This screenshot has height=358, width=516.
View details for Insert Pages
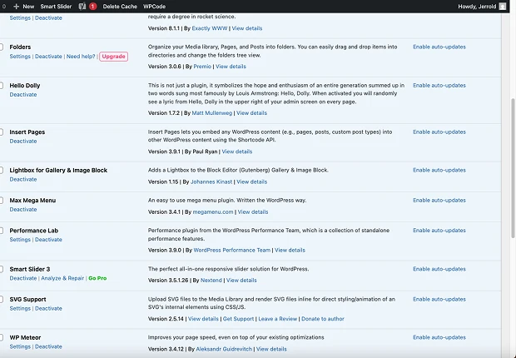[237, 152]
